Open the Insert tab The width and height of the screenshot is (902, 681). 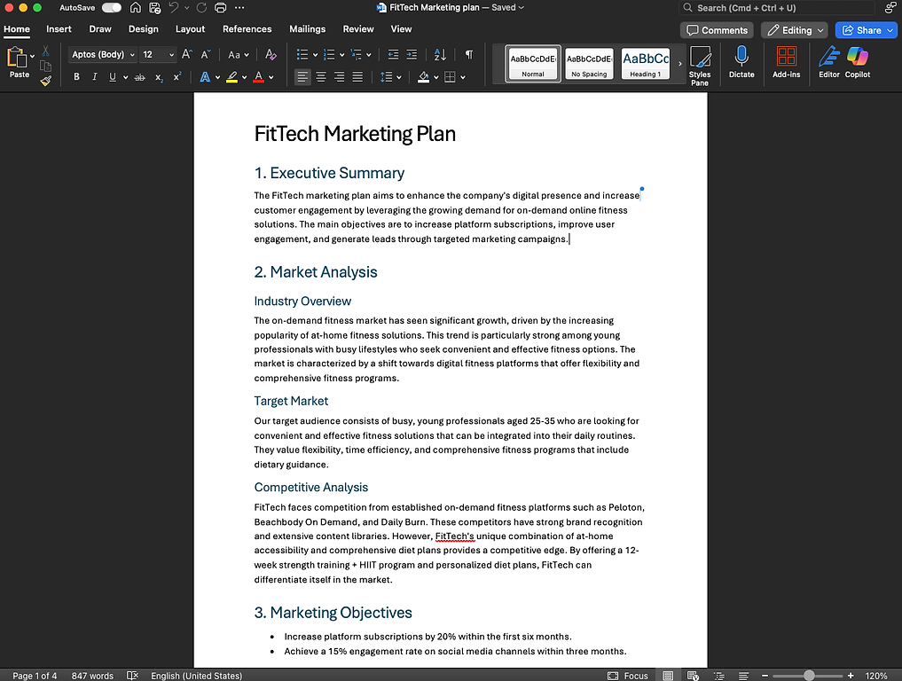point(59,28)
